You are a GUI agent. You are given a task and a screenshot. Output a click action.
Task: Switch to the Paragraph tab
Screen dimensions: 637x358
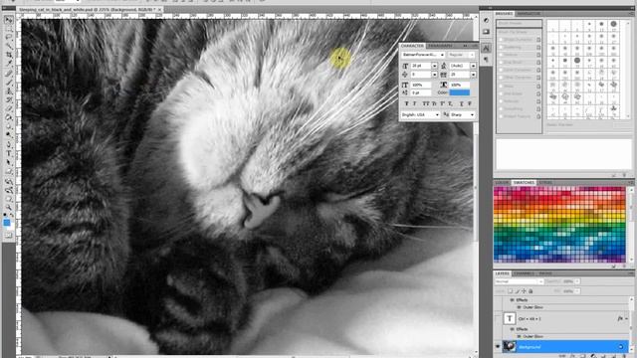point(440,46)
